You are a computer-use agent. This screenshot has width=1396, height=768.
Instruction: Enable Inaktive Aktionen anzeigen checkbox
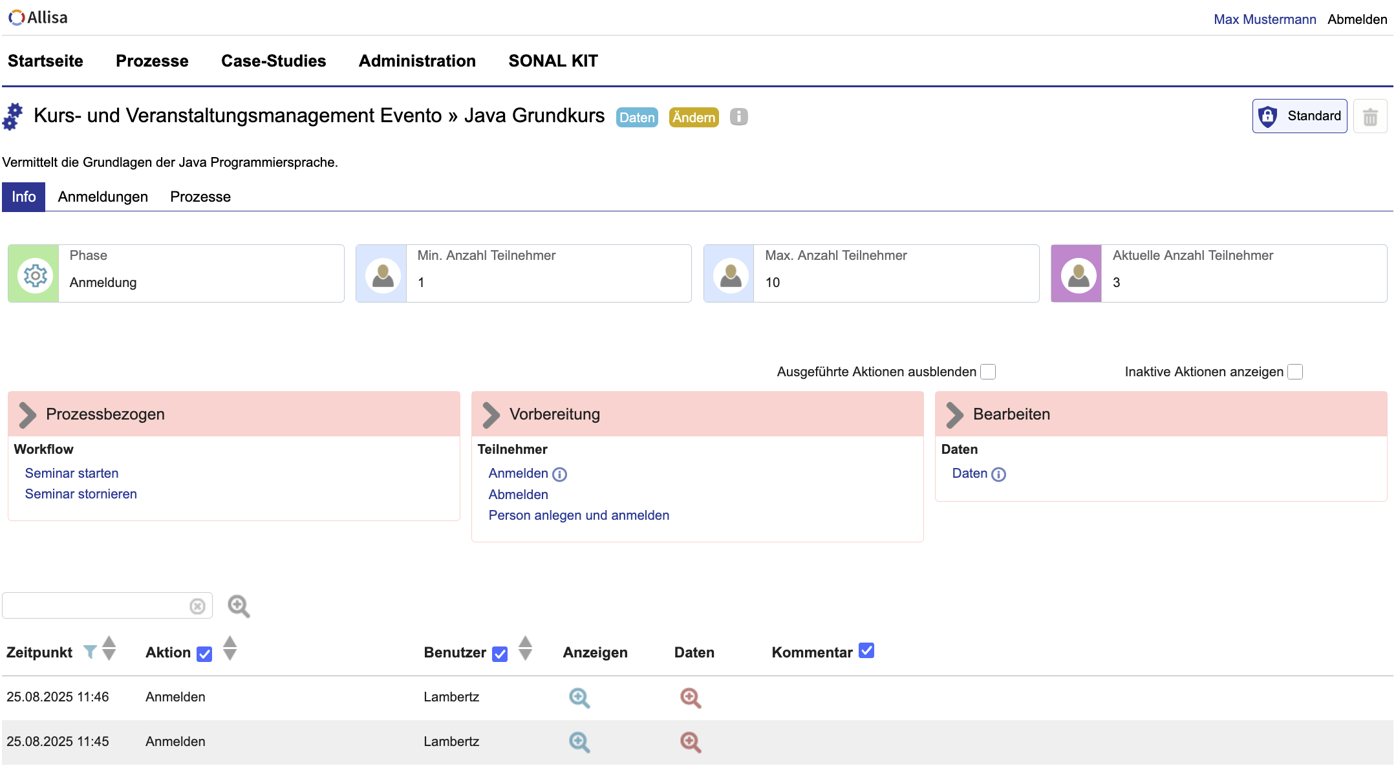tap(1294, 372)
